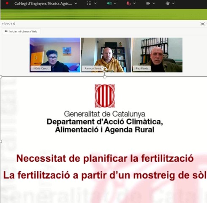The image size is (207, 203).
Task: Open the pods grid layout icon
Action: coord(89,3)
